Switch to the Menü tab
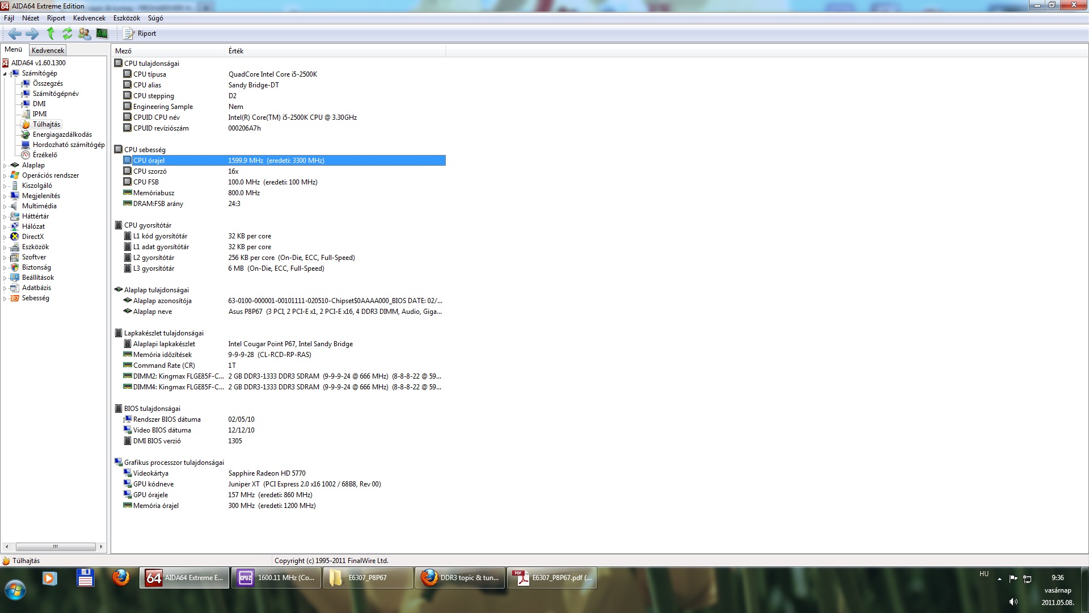The width and height of the screenshot is (1089, 613). tap(14, 49)
